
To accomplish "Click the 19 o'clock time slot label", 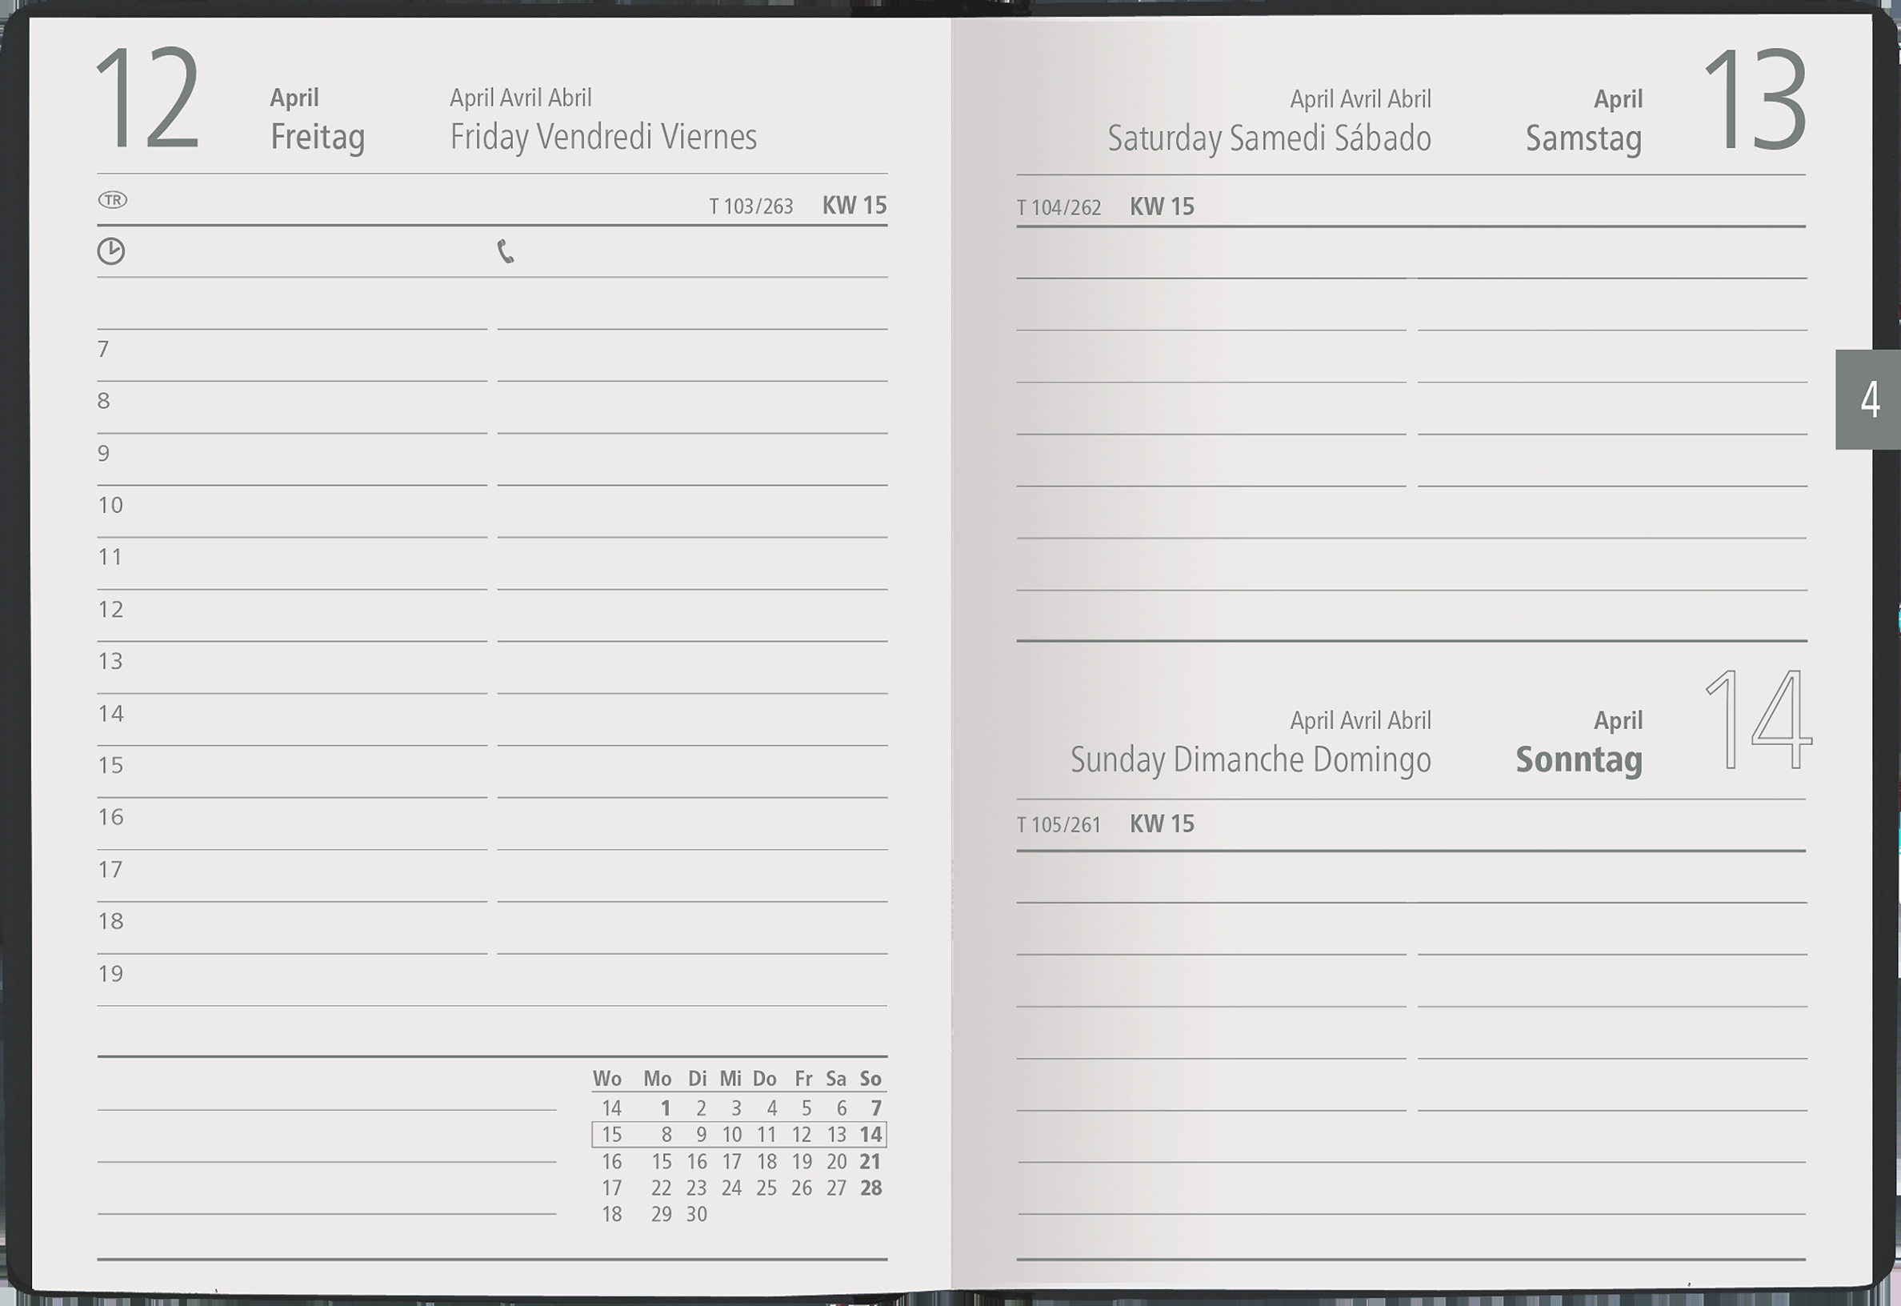I will (110, 974).
